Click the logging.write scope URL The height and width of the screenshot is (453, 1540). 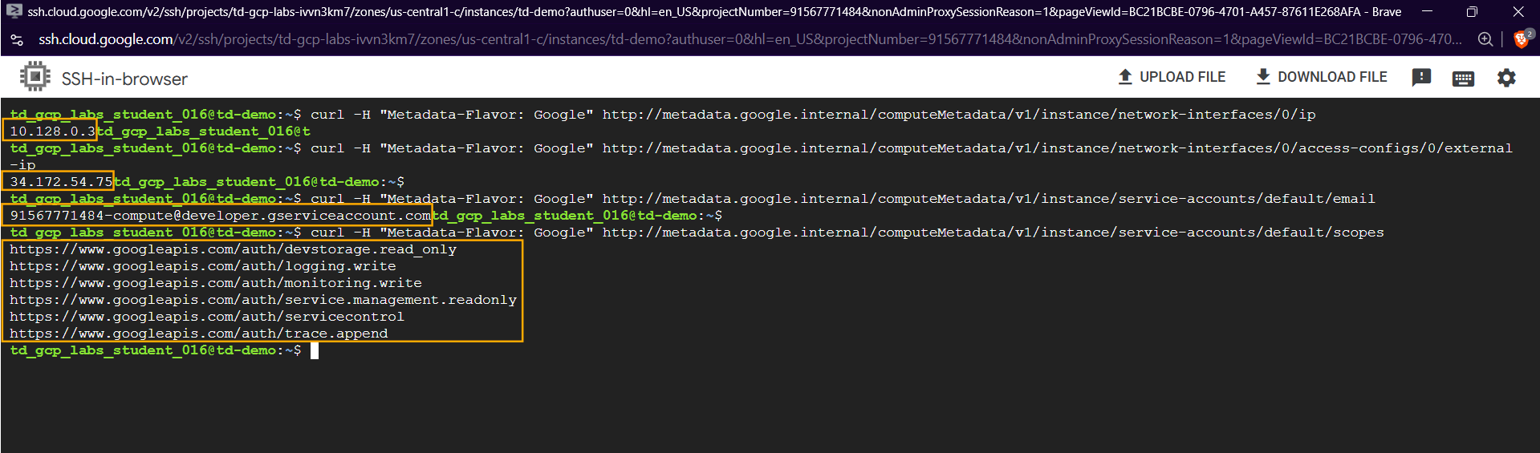[x=202, y=266]
